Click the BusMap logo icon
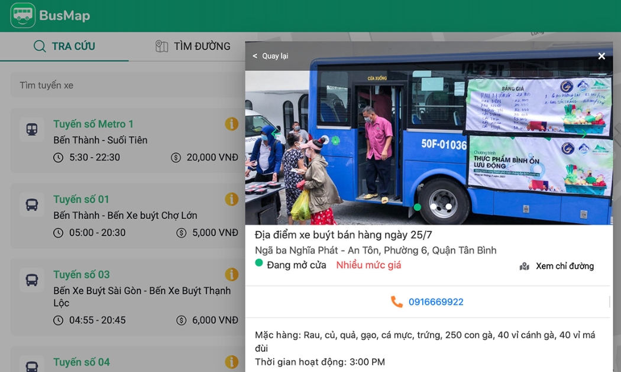The image size is (621, 372). tap(22, 15)
